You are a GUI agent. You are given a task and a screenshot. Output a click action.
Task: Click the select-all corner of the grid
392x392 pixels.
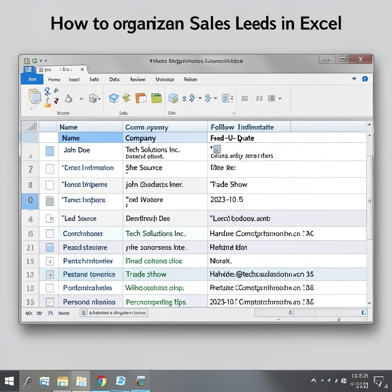30,126
